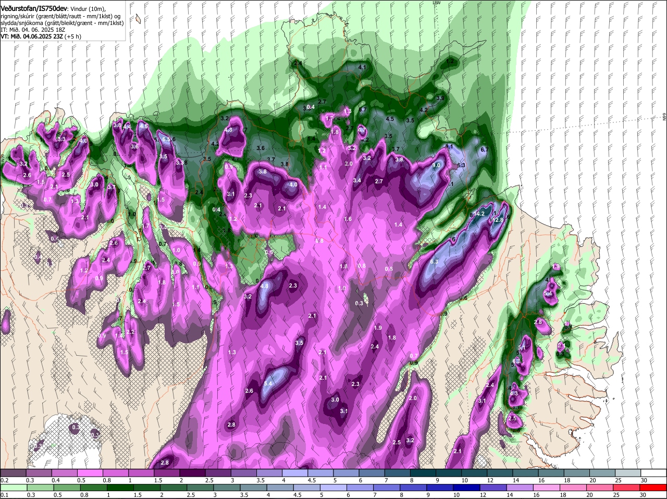This screenshot has height=499, width=667.
Task: Click the snow legend 0.2–0.3 mauve swatch
Action: click(14, 472)
